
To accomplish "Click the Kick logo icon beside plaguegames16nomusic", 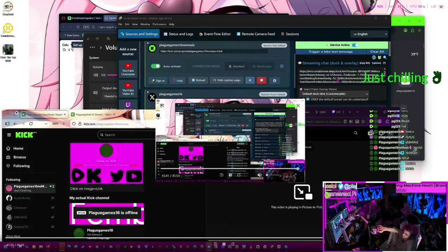I will [x=152, y=48].
